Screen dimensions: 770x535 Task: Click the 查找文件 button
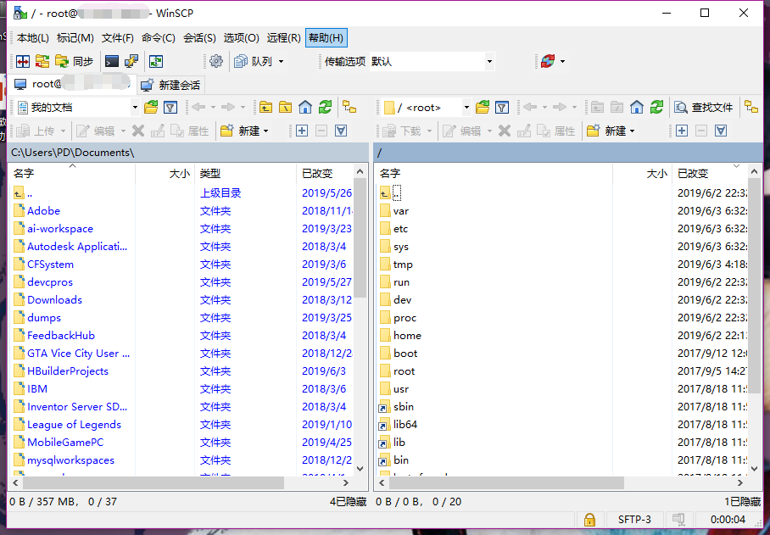click(x=704, y=107)
